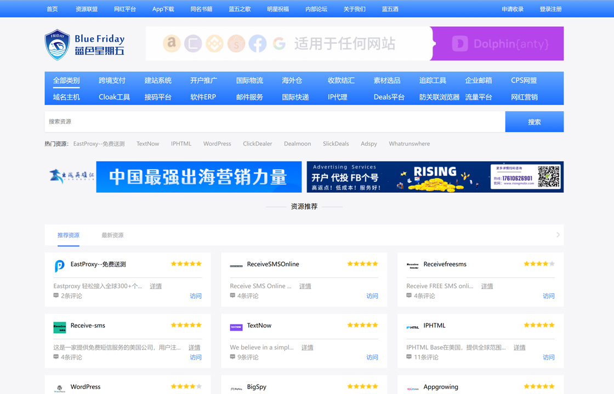Open the RISING advertising services banner
The height and width of the screenshot is (394, 614).
[435, 177]
